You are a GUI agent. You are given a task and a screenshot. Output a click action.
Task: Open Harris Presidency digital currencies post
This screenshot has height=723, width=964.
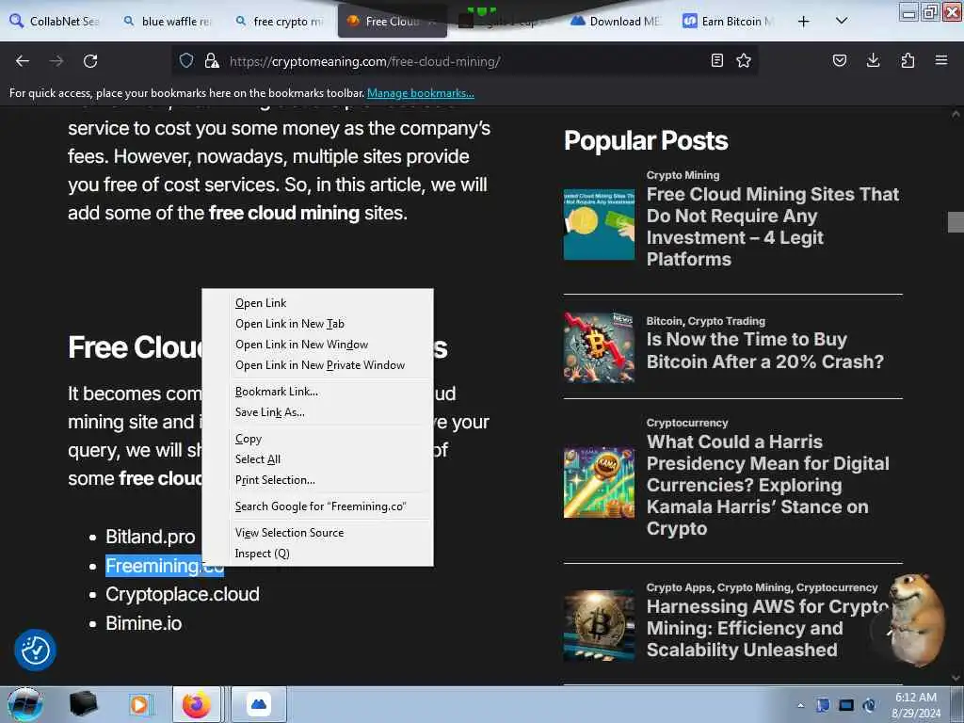tap(767, 485)
